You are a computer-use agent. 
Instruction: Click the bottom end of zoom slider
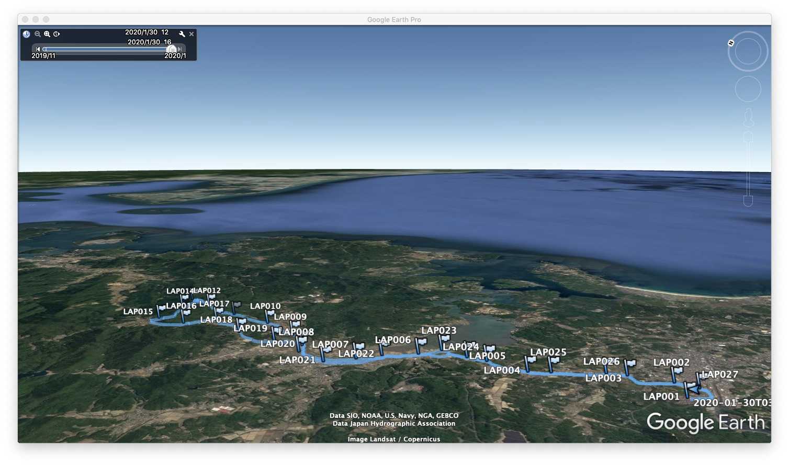coord(748,201)
